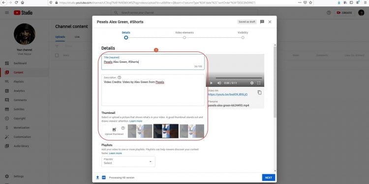Play the video preview
The image size is (369, 184).
[x=211, y=83]
